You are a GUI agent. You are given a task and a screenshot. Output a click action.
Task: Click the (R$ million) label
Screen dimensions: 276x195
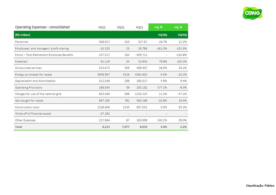[23, 35]
